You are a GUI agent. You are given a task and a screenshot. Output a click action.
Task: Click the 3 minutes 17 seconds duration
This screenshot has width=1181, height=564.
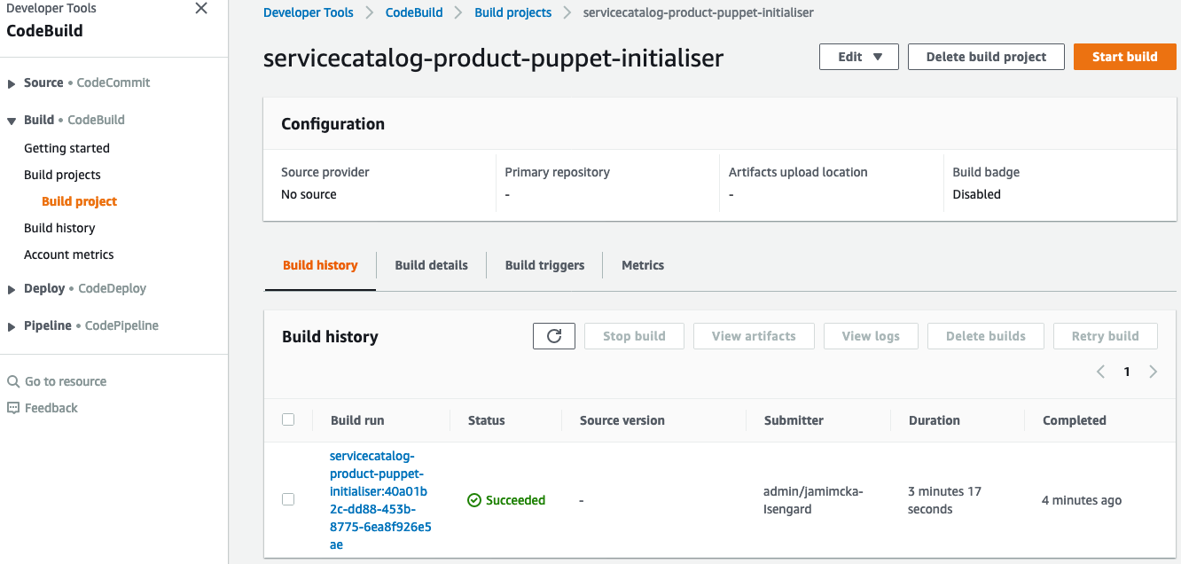pyautogui.click(x=944, y=500)
